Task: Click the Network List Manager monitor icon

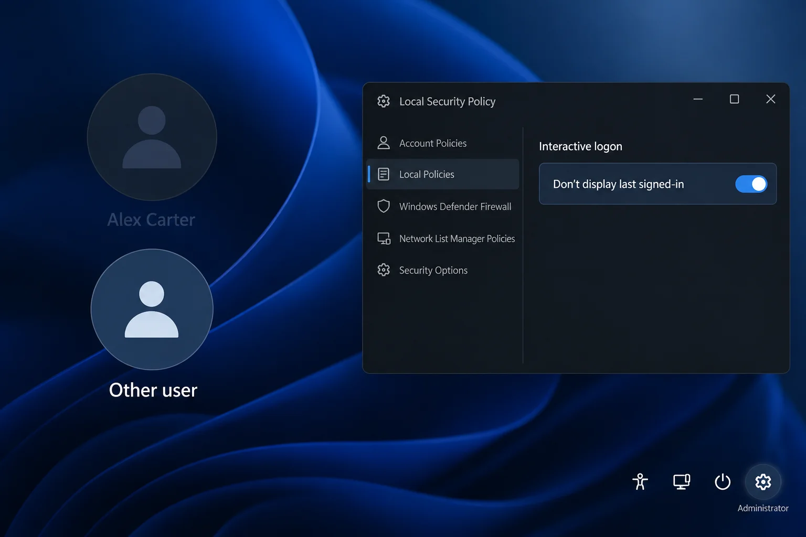Action: (384, 239)
